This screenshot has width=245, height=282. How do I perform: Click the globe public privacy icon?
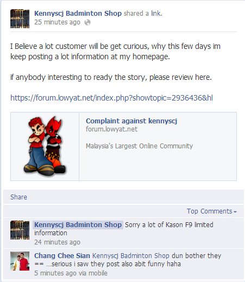point(87,22)
